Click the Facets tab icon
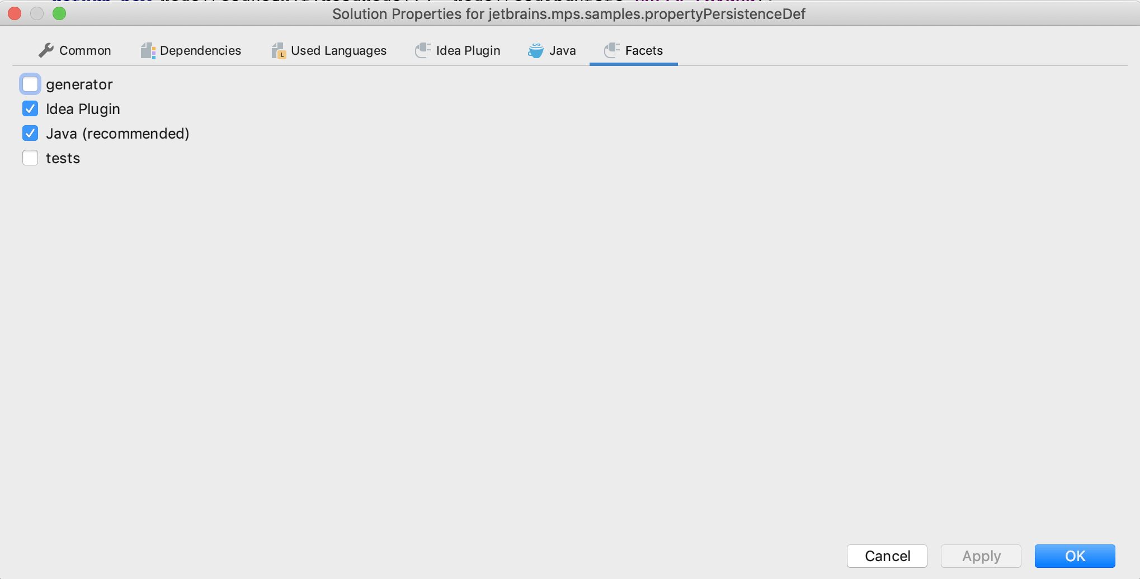 pos(612,50)
